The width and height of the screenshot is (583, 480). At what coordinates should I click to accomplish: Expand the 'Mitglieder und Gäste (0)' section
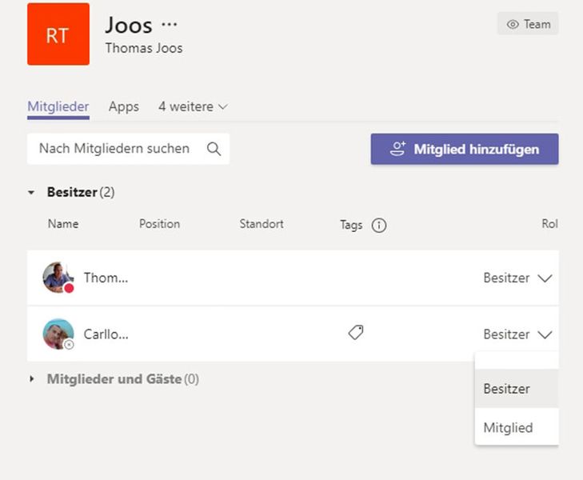32,379
